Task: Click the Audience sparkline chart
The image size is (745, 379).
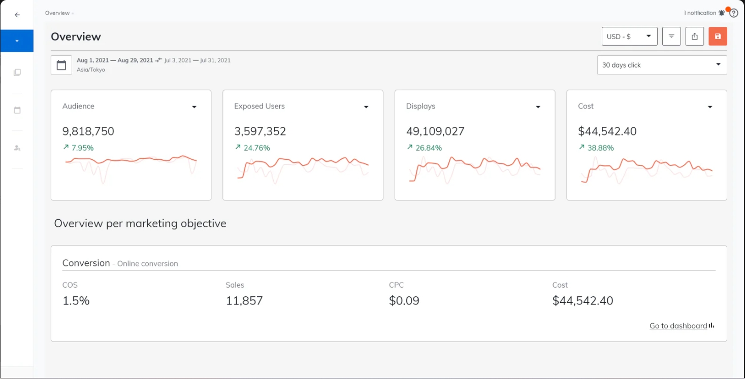Action: point(131,169)
